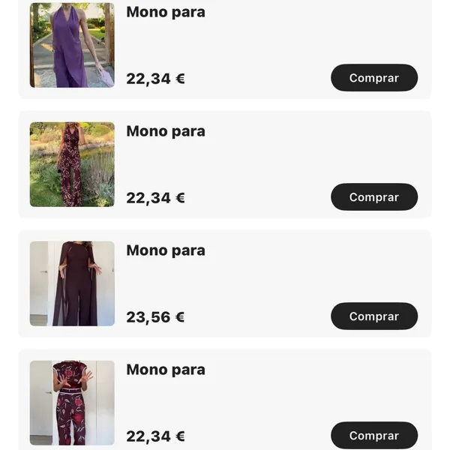The image size is (450, 450).
Task: Click 'Mono para' title of garden floral jumpsuit
Action: coord(166,131)
